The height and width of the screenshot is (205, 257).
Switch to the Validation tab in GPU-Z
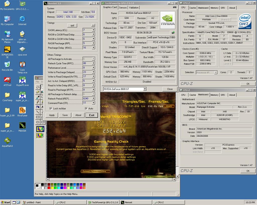click(134, 8)
